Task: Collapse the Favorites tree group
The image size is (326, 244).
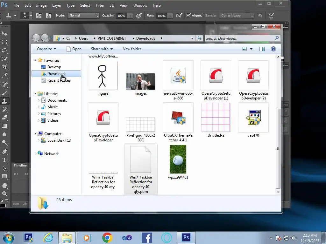Action: (35, 60)
